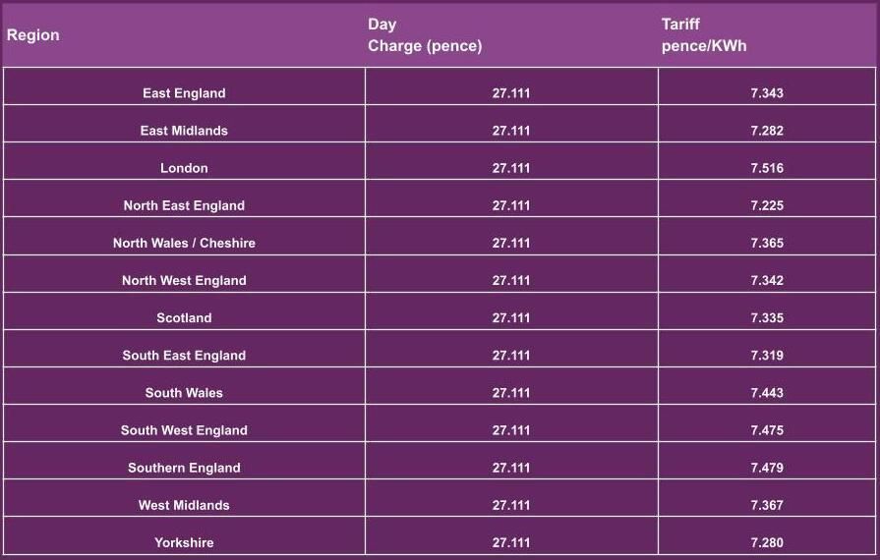Click the Day Charge (pence) column header
The image size is (880, 560).
point(425,35)
